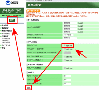Click the NTT logo
100x90 pixels.
12,3
